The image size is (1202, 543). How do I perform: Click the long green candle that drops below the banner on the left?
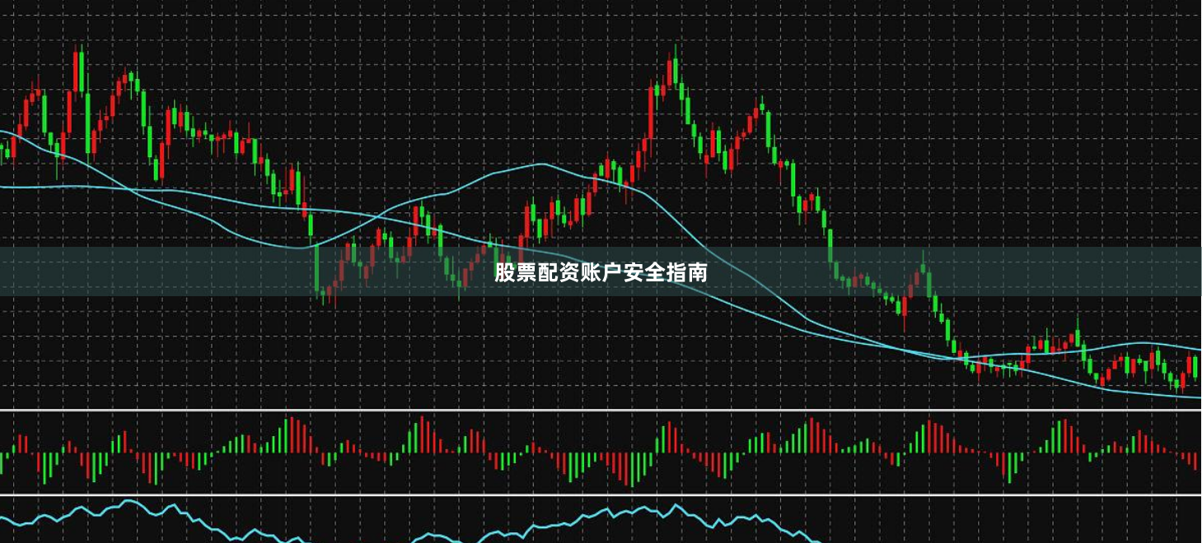pyautogui.click(x=317, y=267)
